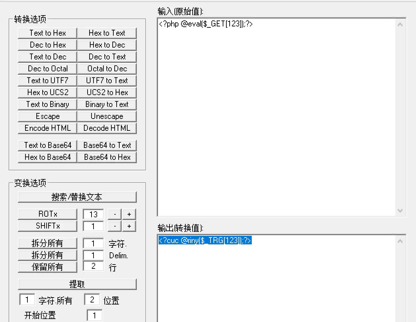Image resolution: width=416 pixels, height=322 pixels.
Task: Click the 提取 extract button
Action: click(77, 284)
